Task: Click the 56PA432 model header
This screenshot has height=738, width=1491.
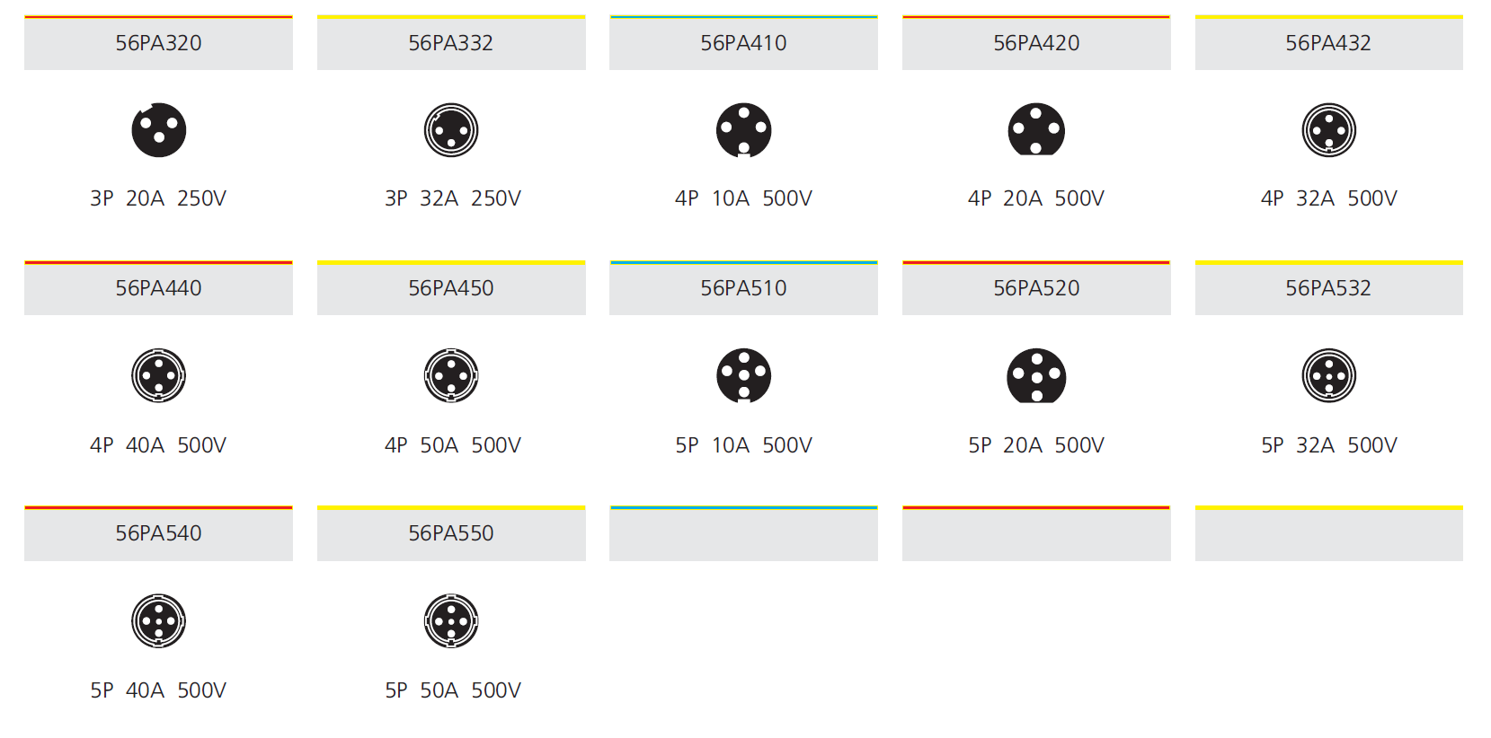Action: click(1328, 43)
